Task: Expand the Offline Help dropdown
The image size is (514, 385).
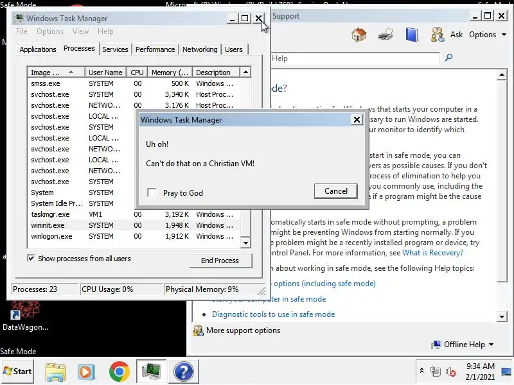Action: (x=469, y=345)
